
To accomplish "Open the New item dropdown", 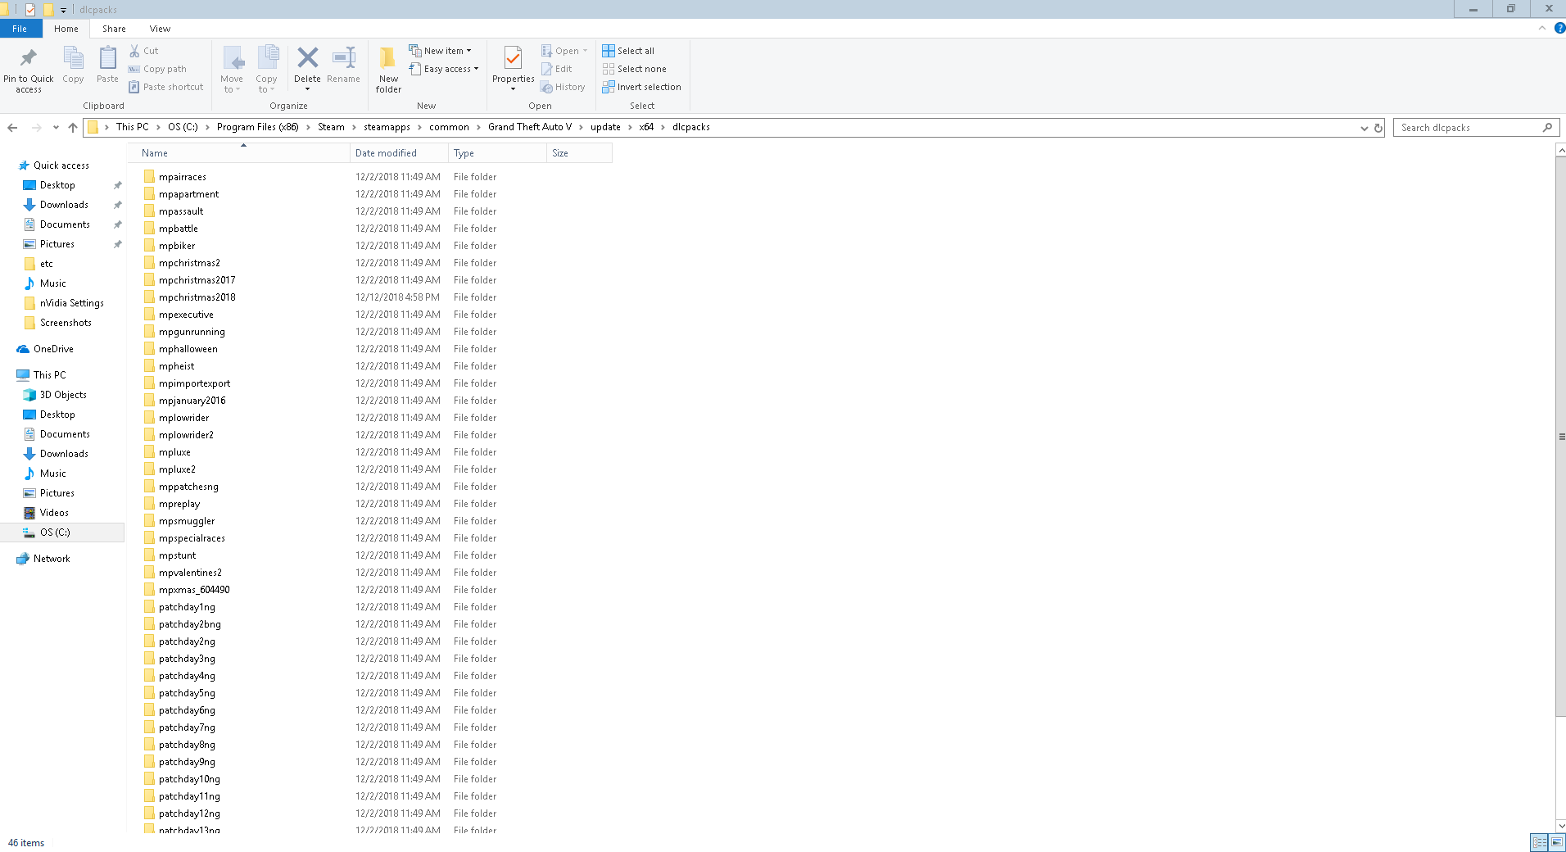I will (x=440, y=51).
